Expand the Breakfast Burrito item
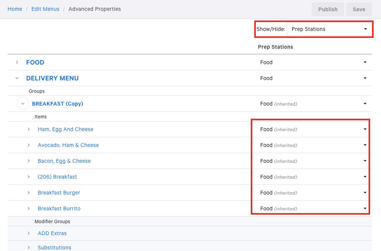Screen dimensions: 381x251 pos(28,208)
